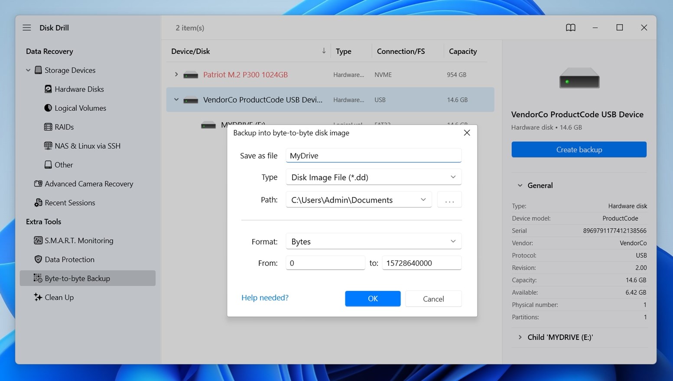Click the 954 GB capacity cell
The height and width of the screenshot is (381, 673).
click(x=456, y=74)
